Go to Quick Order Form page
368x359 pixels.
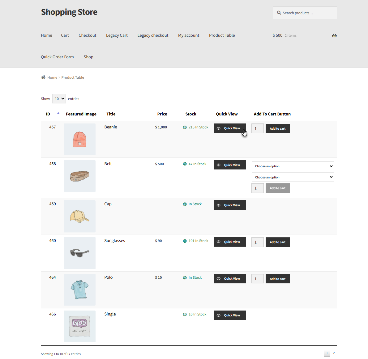pos(57,57)
